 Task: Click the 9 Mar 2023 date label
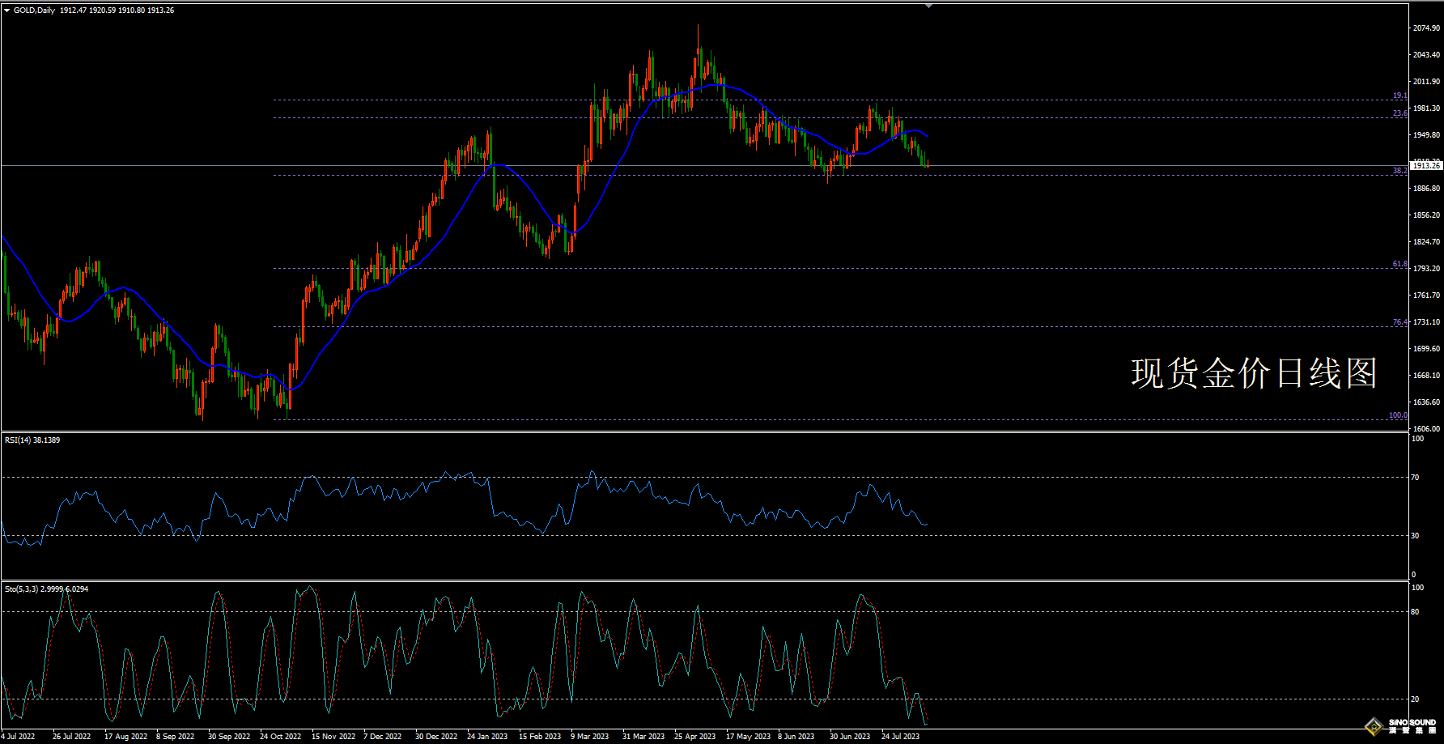(x=589, y=737)
